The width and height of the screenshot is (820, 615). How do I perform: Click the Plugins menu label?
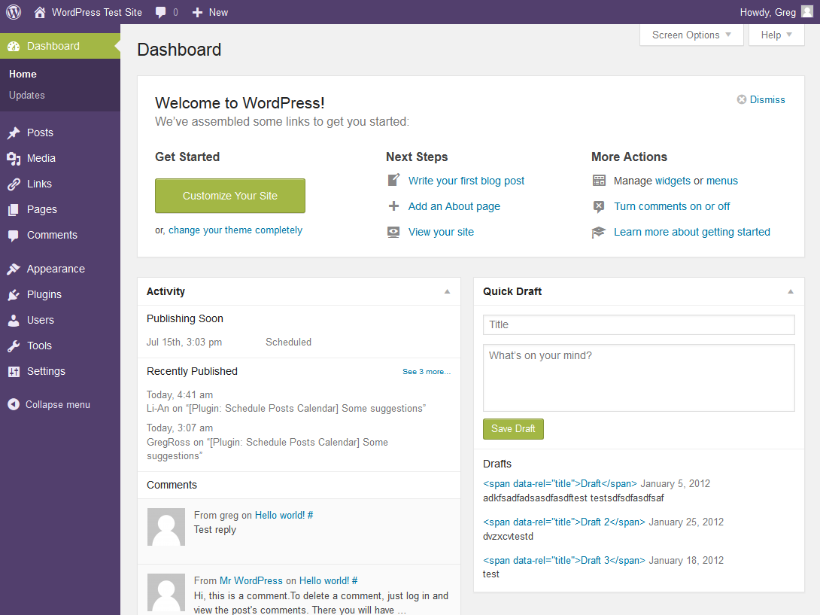44,294
